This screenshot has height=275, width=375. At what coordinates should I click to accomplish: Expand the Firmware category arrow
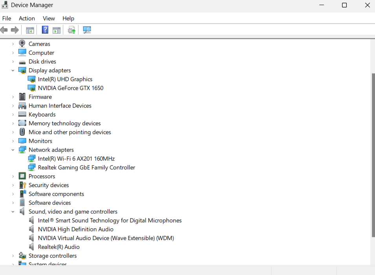13,97
